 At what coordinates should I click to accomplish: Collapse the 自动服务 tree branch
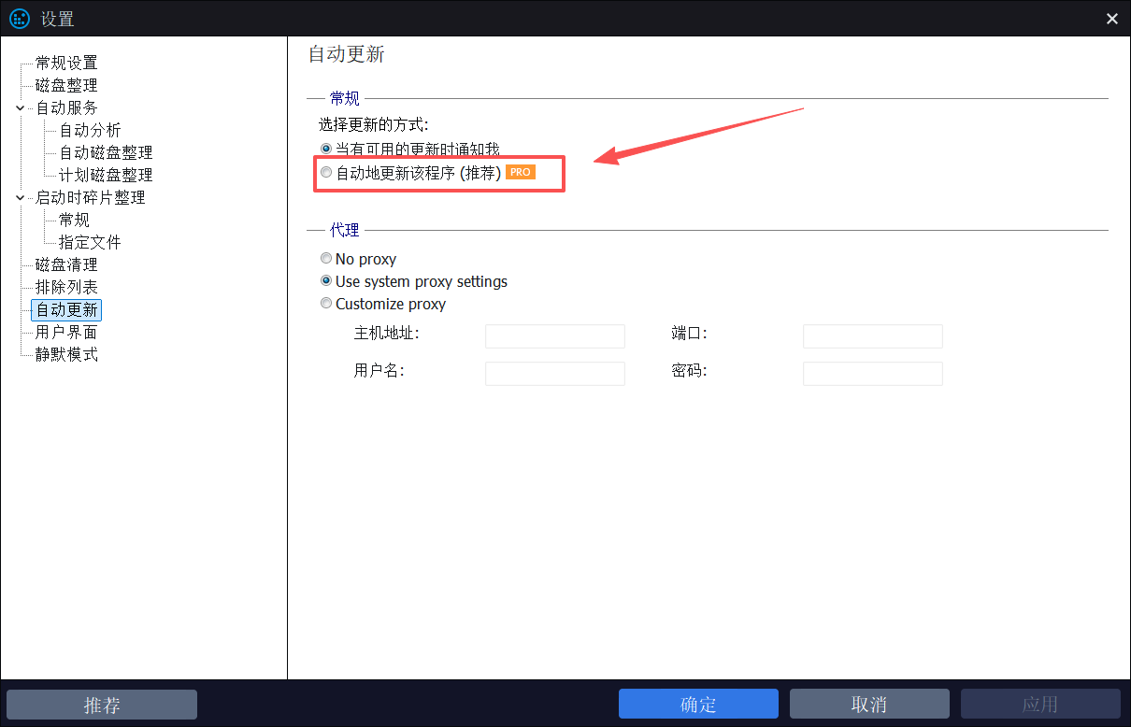coord(19,107)
